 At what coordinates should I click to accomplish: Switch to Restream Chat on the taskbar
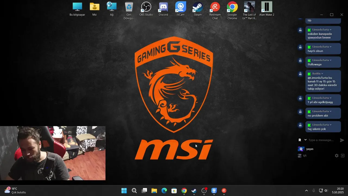tap(224, 191)
